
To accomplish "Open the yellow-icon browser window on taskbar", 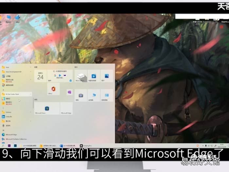I will point(48,146).
